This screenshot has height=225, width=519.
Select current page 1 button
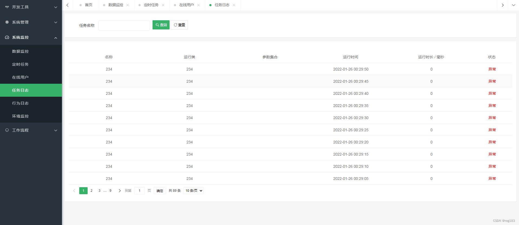click(83, 191)
